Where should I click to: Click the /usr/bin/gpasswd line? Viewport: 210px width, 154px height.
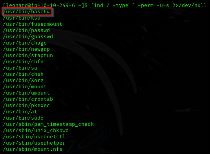coord(28,37)
